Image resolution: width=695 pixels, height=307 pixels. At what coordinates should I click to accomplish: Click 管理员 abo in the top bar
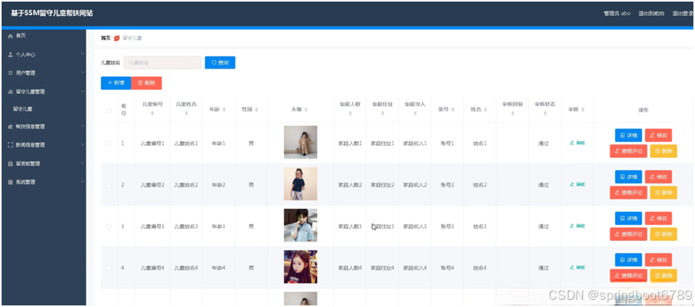coord(617,14)
